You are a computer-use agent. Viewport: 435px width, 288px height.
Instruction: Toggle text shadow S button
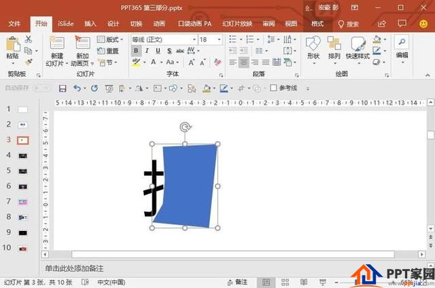coord(169,51)
